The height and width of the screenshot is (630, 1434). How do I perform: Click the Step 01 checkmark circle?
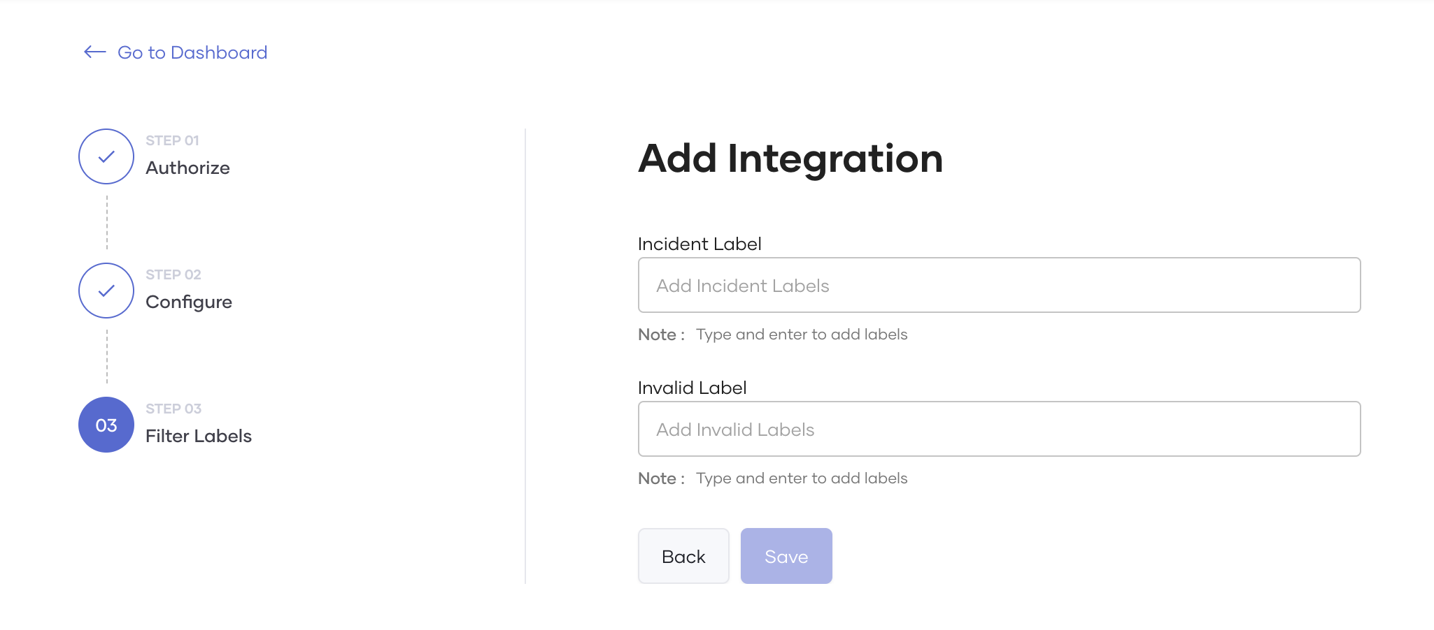click(x=106, y=156)
